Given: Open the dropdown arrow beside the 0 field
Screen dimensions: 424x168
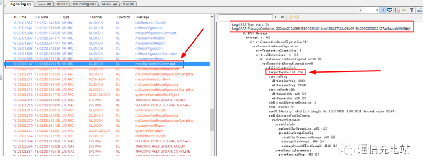Looking at the screenshot, I should tap(360, 10).
